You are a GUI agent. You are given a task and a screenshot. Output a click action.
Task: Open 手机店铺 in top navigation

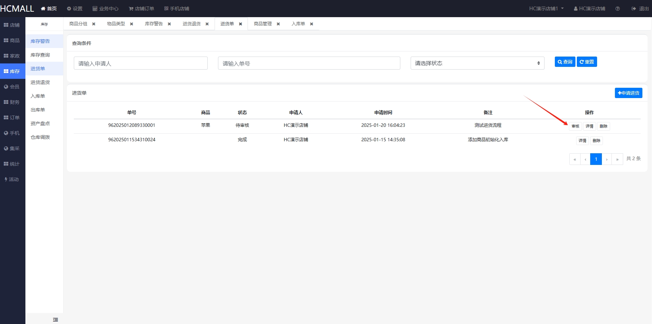tap(177, 9)
